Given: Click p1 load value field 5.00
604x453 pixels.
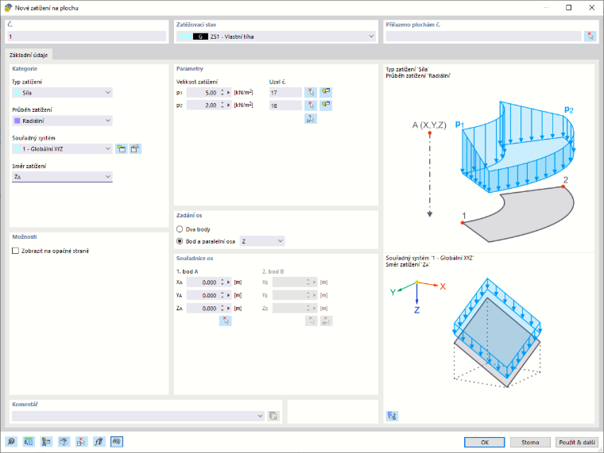Looking at the screenshot, I should point(203,93).
